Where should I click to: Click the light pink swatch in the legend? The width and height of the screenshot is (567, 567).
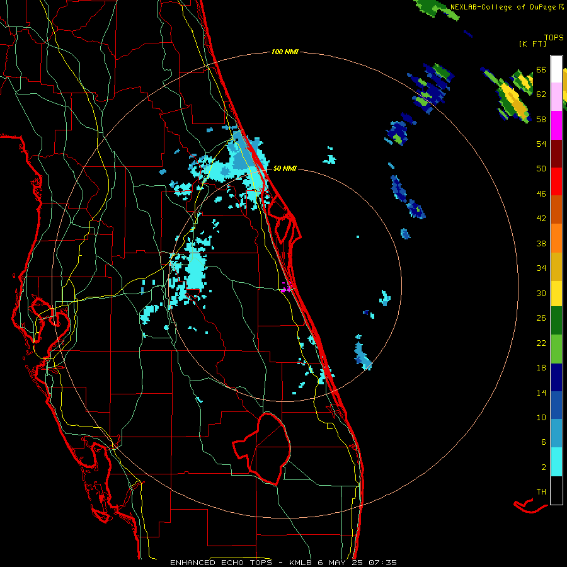(556, 96)
